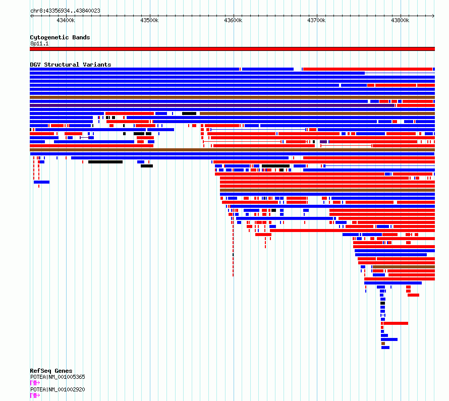Click the 43400k ruler tick label
This screenshot has height=401, width=449.
click(x=66, y=20)
